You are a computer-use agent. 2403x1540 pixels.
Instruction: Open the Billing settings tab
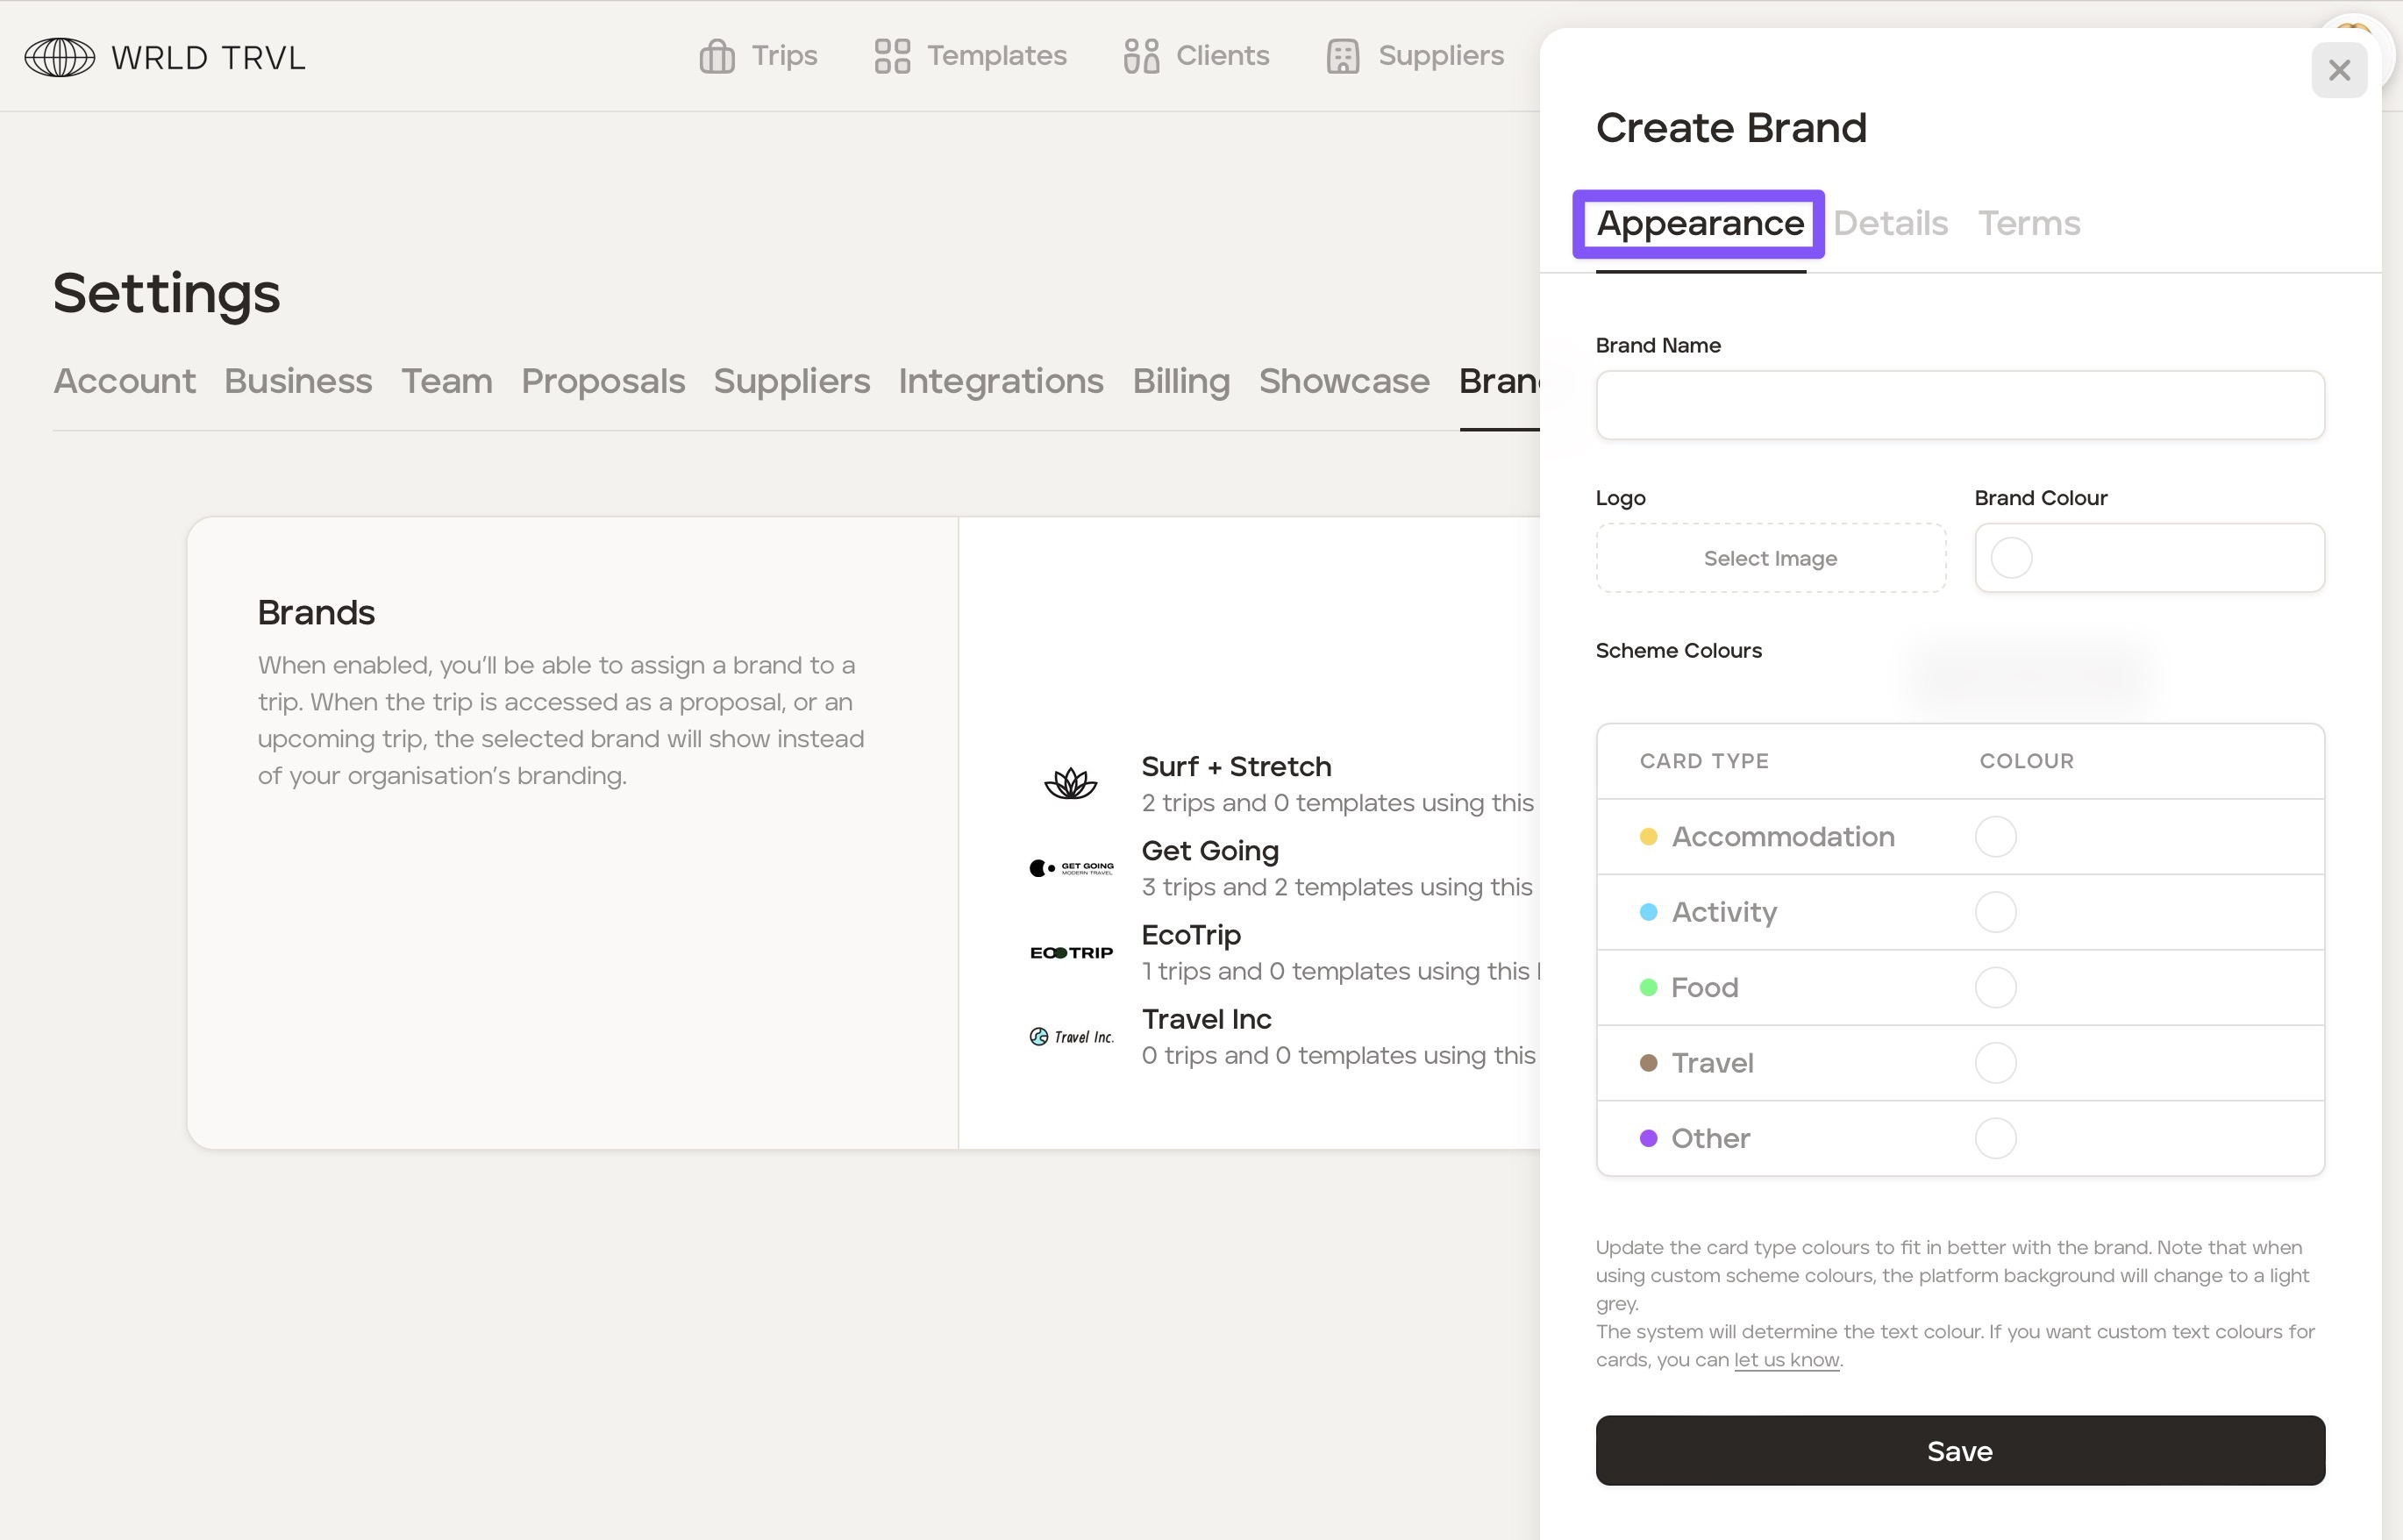click(x=1180, y=381)
